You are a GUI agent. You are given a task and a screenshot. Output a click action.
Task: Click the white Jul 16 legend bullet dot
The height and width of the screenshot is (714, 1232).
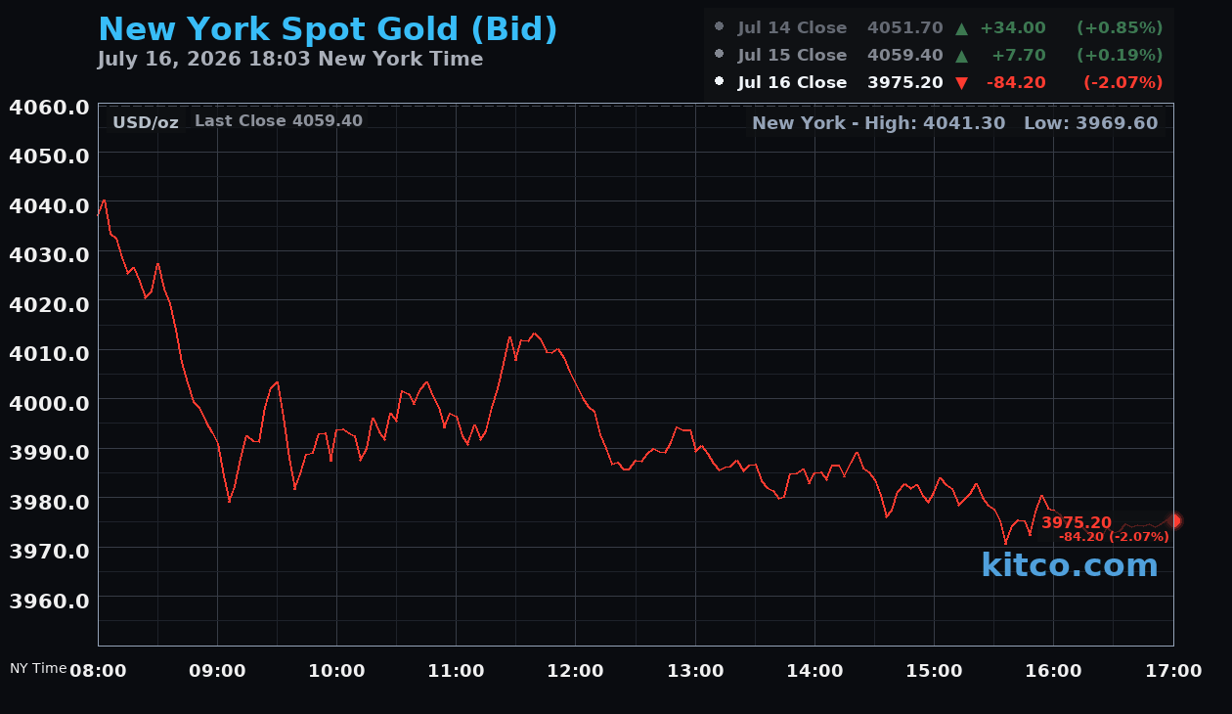[720, 81]
